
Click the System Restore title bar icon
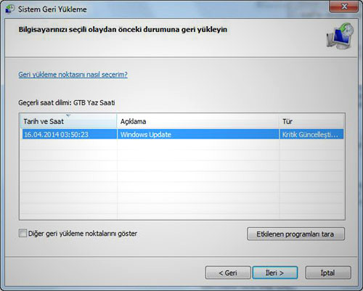point(10,9)
